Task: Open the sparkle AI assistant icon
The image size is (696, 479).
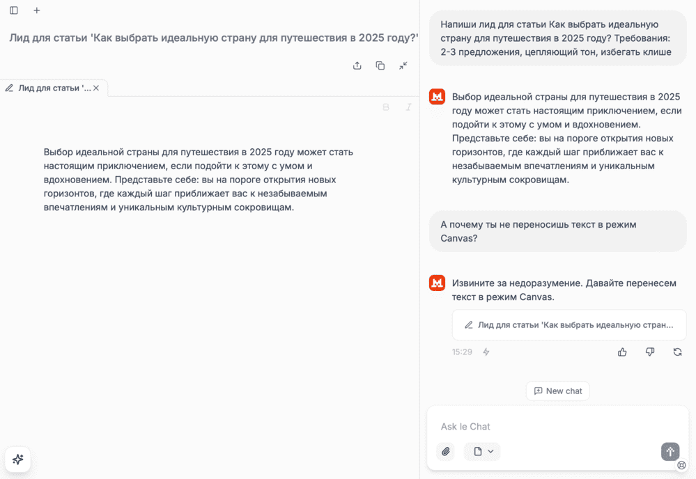Action: [x=17, y=460]
